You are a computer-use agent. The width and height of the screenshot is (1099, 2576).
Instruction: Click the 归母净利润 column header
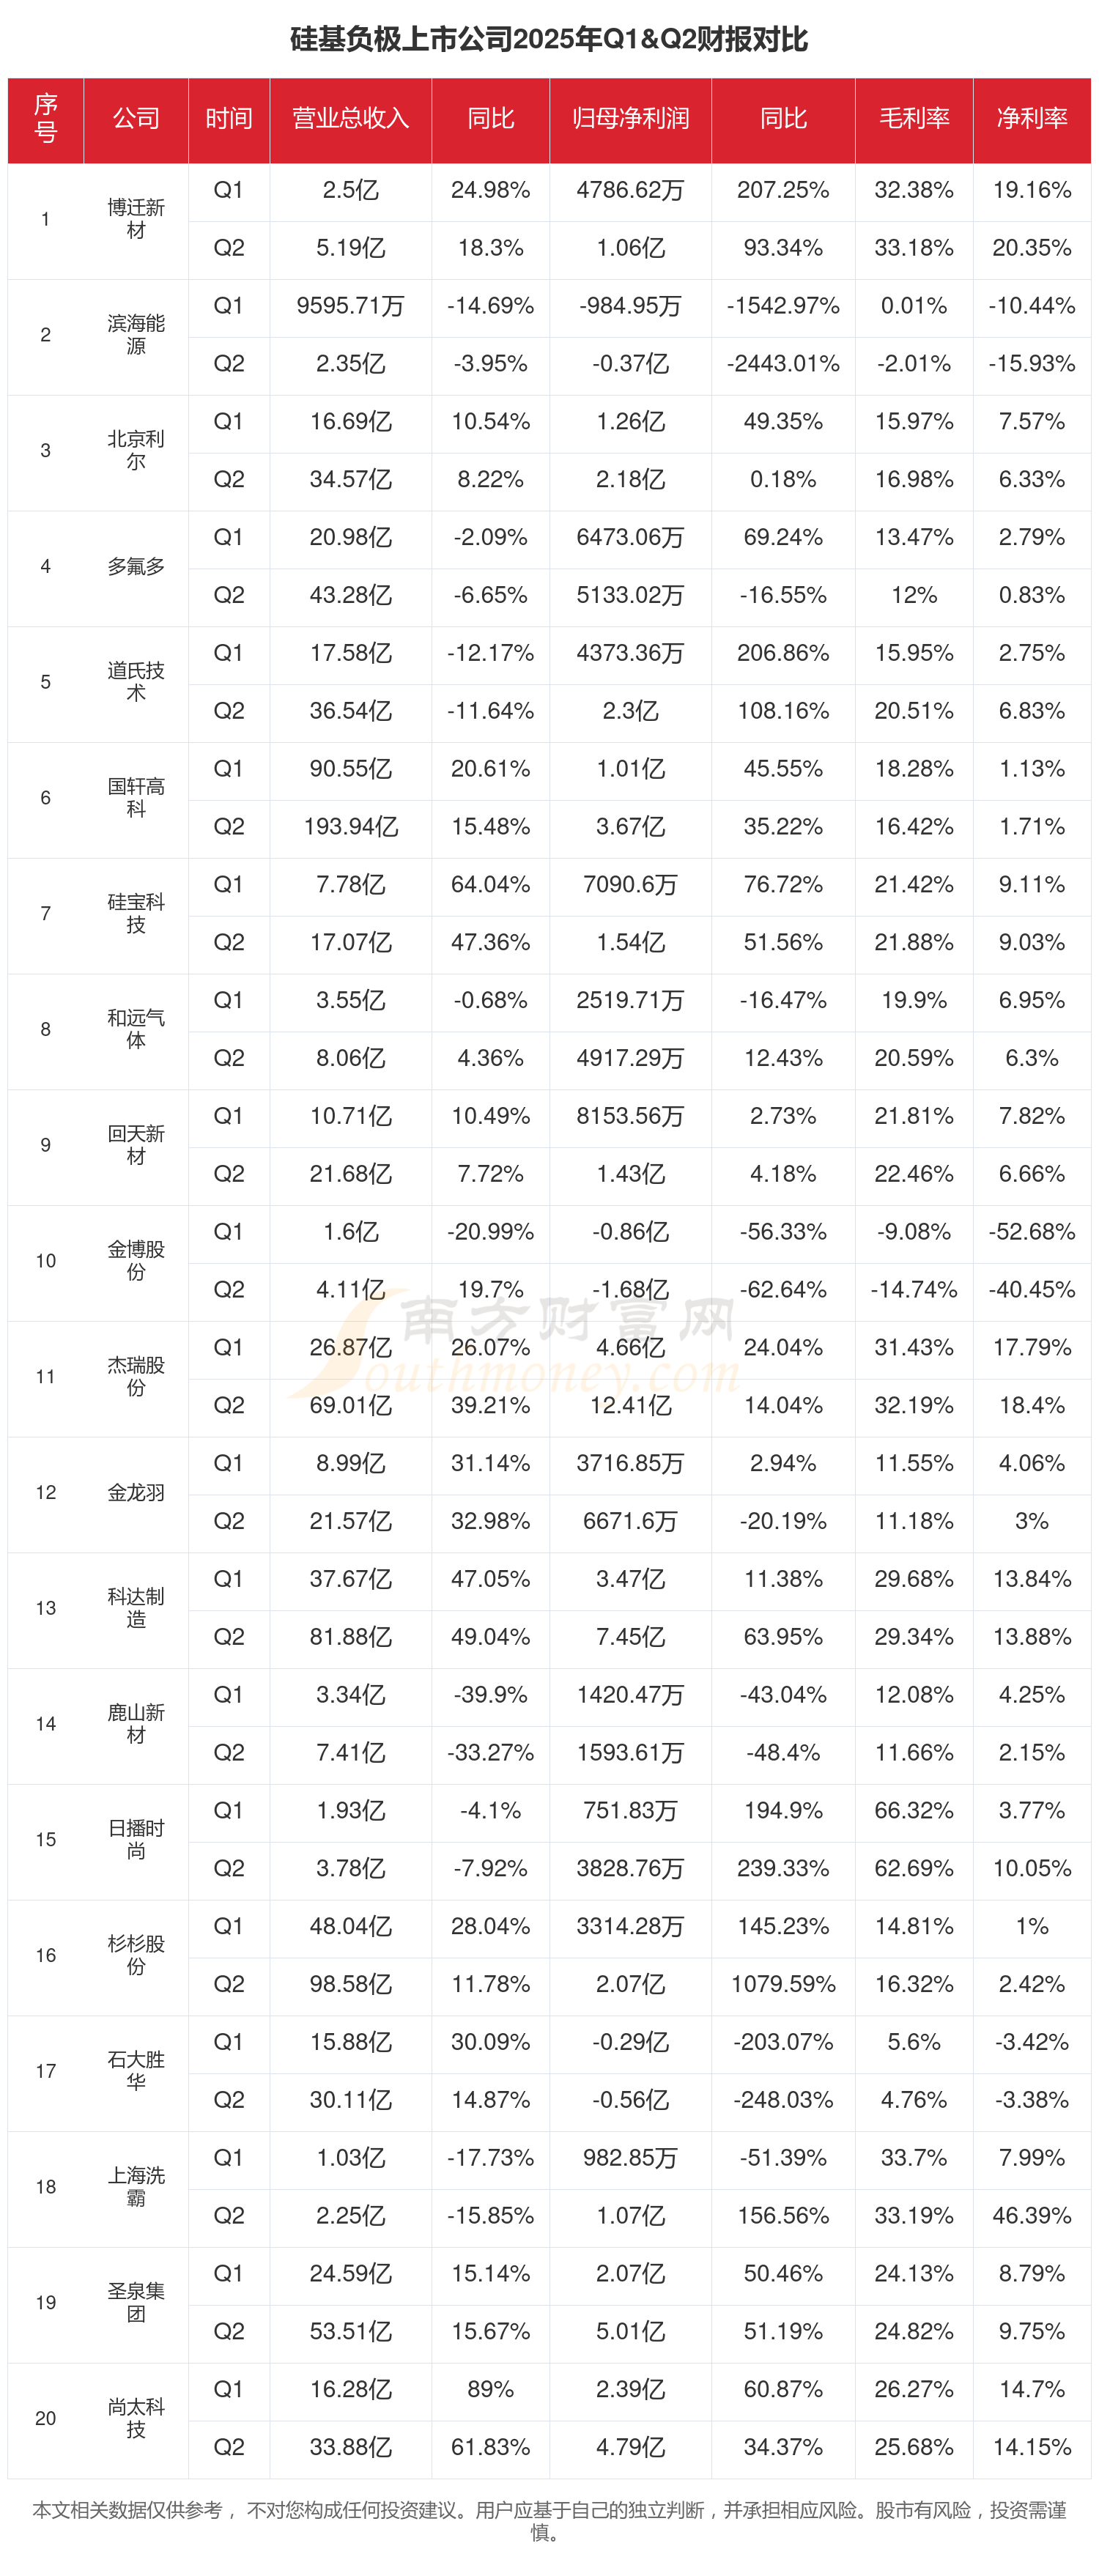[x=630, y=119]
